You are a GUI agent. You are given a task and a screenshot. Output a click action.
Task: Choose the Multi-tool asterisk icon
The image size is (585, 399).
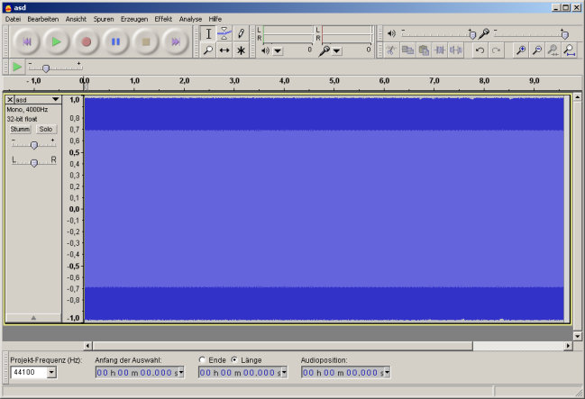coord(241,50)
